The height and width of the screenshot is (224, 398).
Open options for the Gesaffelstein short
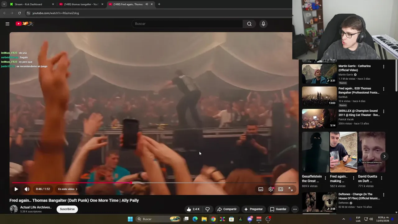[x=325, y=178]
